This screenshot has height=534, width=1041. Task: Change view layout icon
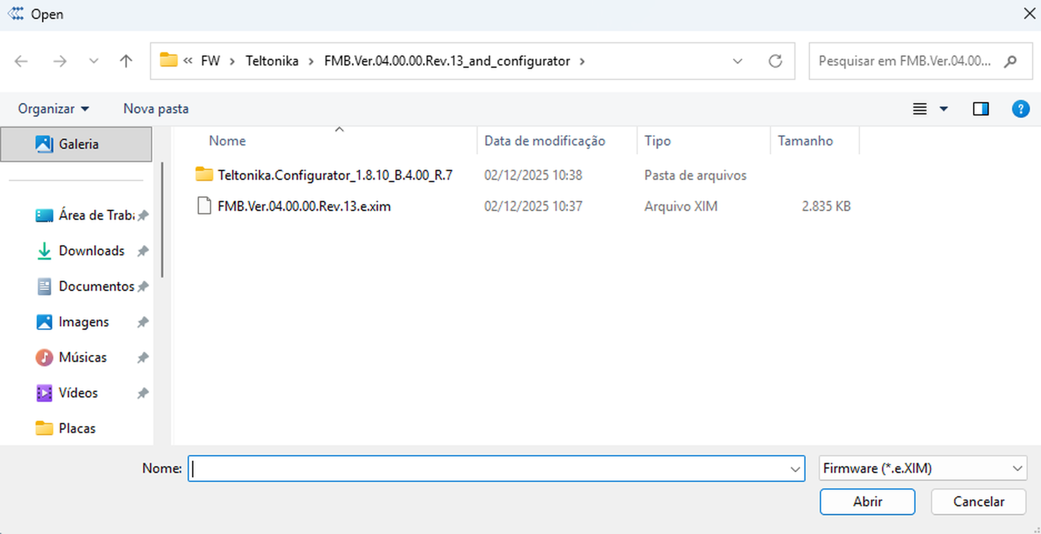pos(920,109)
